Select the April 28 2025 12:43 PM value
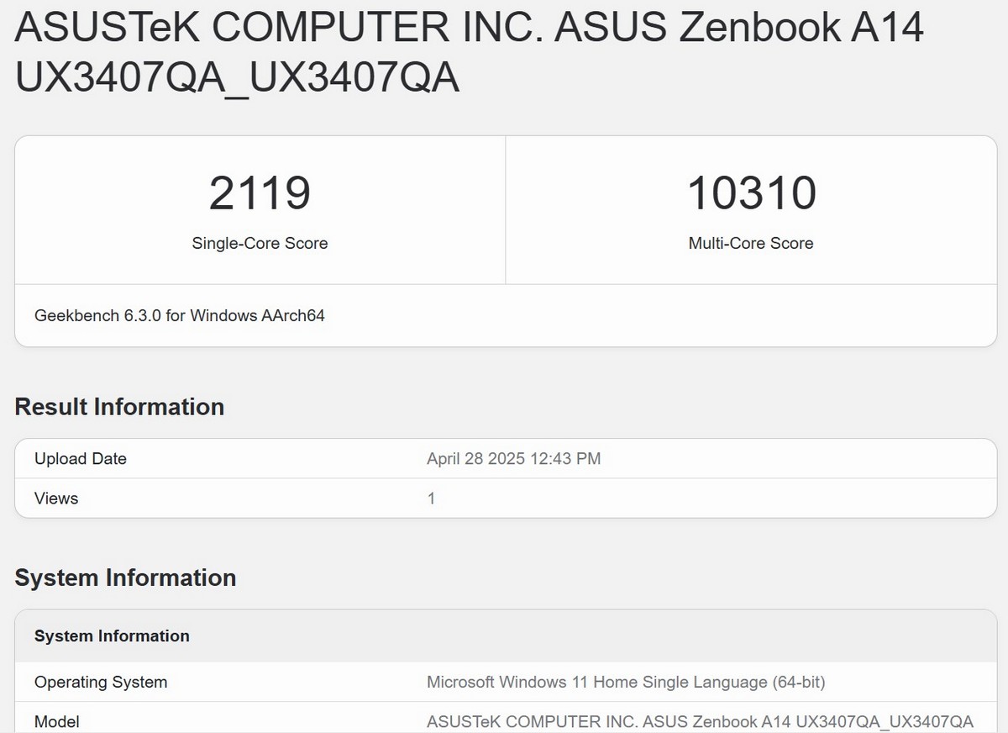Image resolution: width=1008 pixels, height=733 pixels. (514, 459)
